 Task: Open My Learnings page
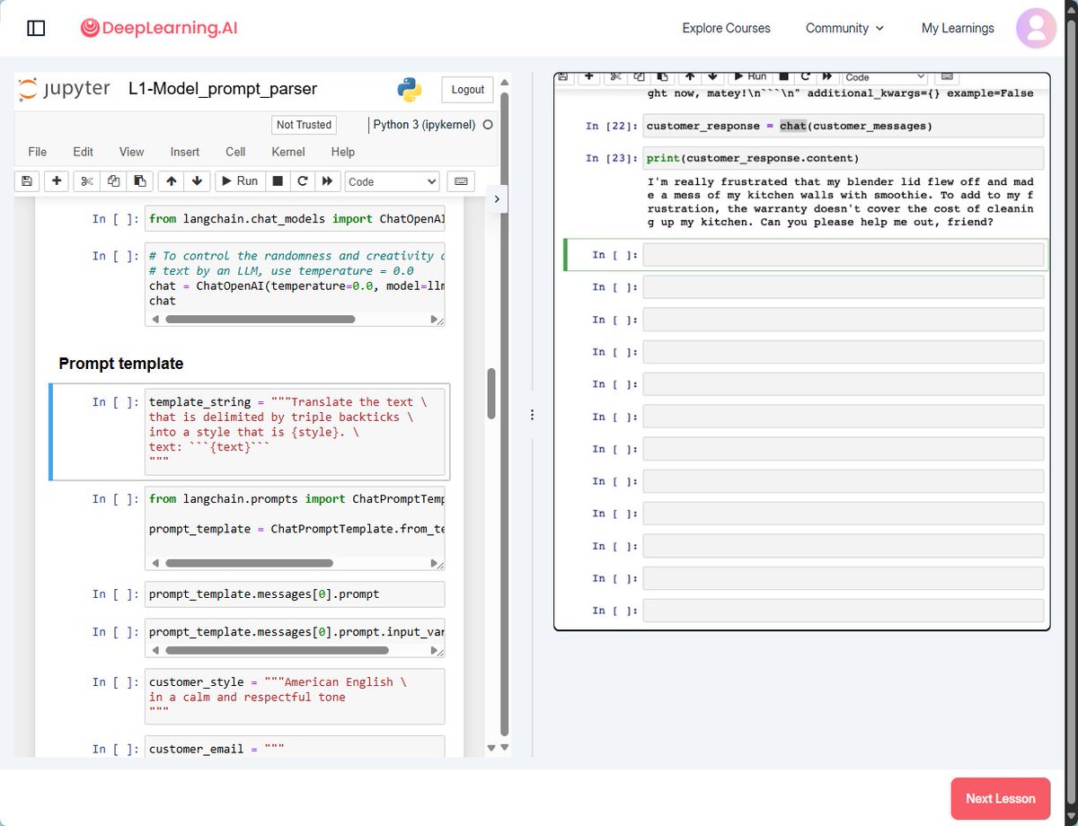click(x=958, y=28)
